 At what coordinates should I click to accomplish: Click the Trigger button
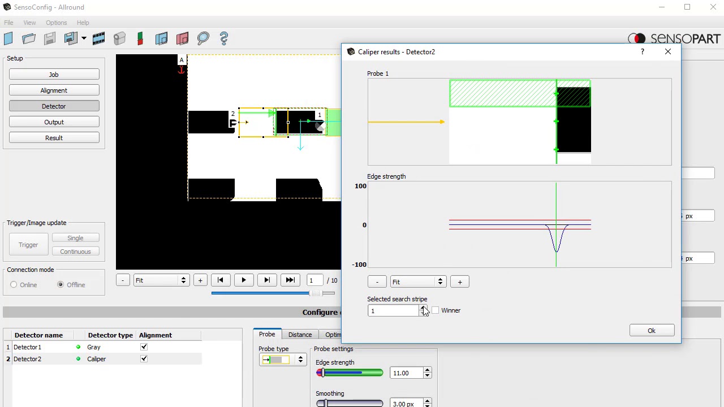coord(28,245)
